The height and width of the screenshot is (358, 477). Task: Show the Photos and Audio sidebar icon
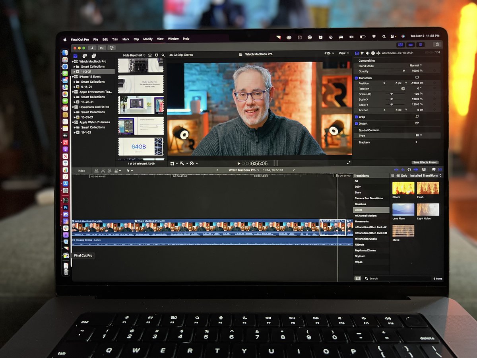point(84,56)
